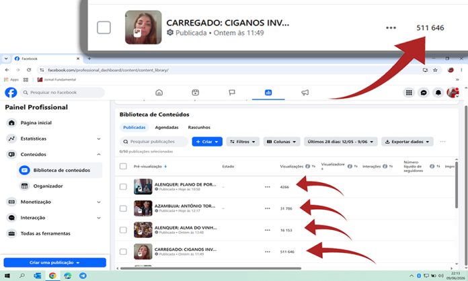
Task: Open more options for CARREGADO: CIGANOS INV table row
Action: (x=268, y=252)
